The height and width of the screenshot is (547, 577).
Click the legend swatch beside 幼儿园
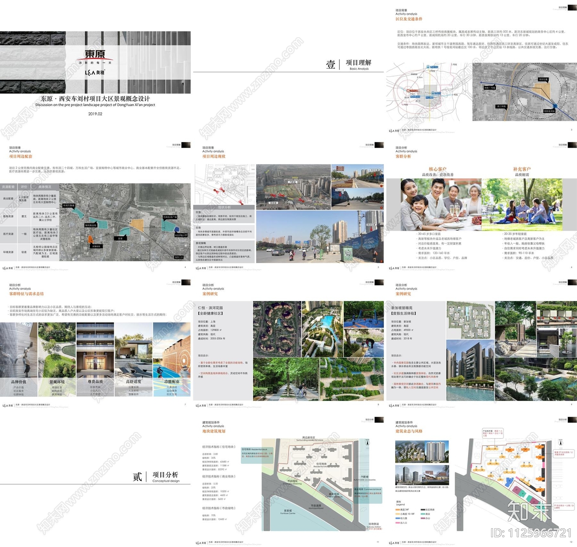click(398, 519)
